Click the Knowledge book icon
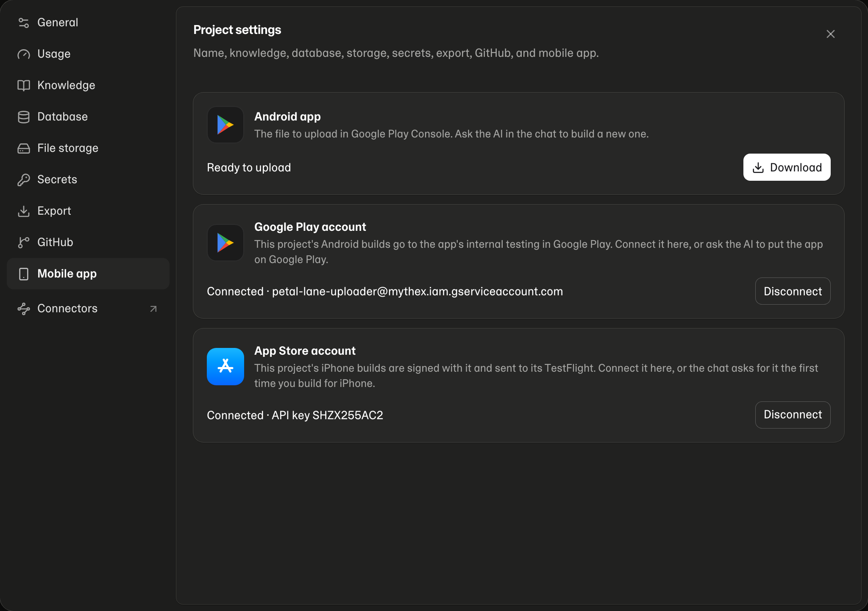Image resolution: width=868 pixels, height=611 pixels. (x=24, y=85)
